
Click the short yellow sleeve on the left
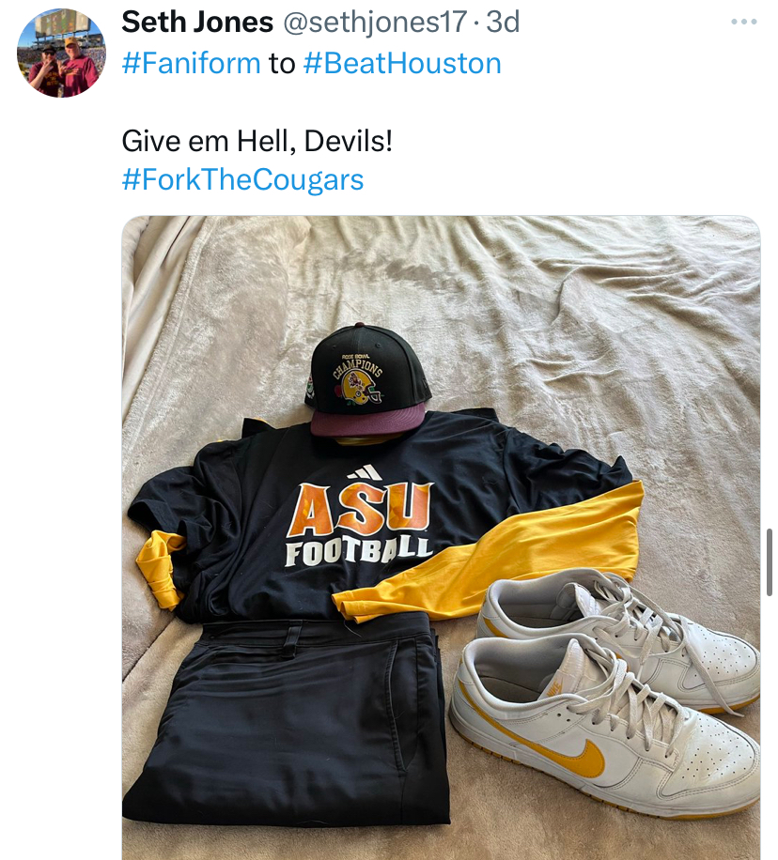click(x=159, y=565)
